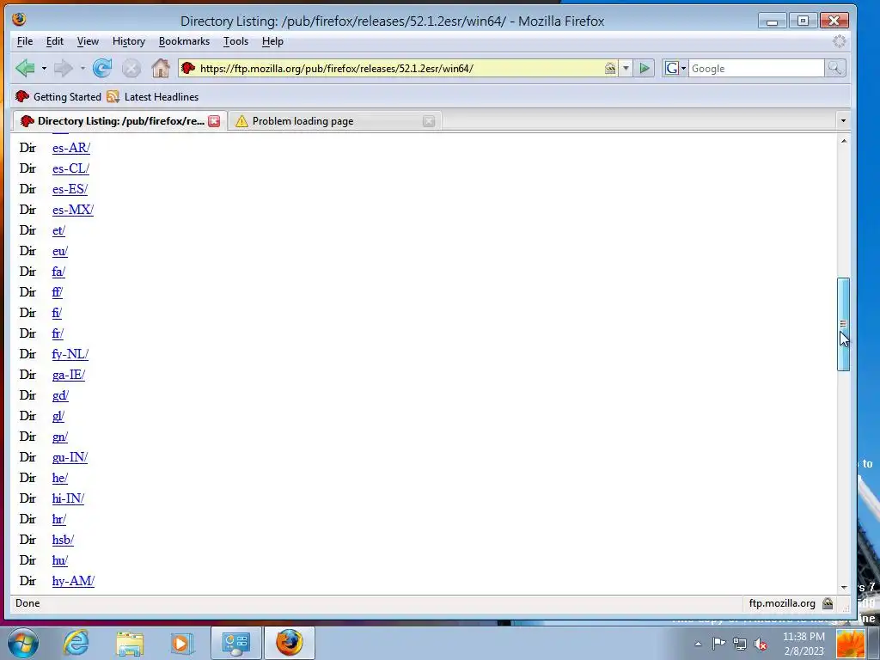This screenshot has width=880, height=660.
Task: Open the hsb/ directory link
Action: [x=63, y=540]
